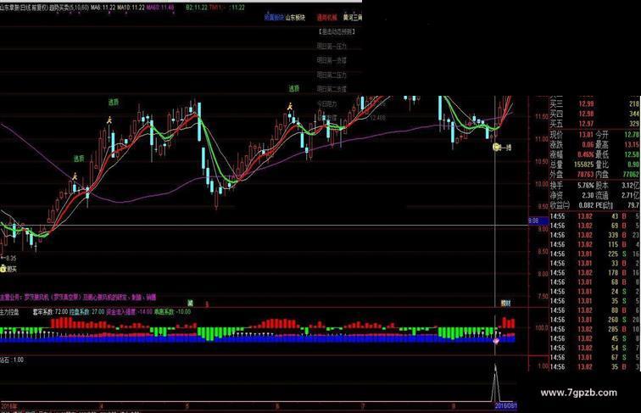
Task: Click the PE(动) value 79.7
Action: tap(633, 205)
